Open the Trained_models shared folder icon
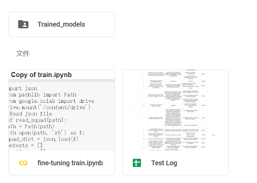The height and width of the screenshot is (183, 257). coord(23,24)
